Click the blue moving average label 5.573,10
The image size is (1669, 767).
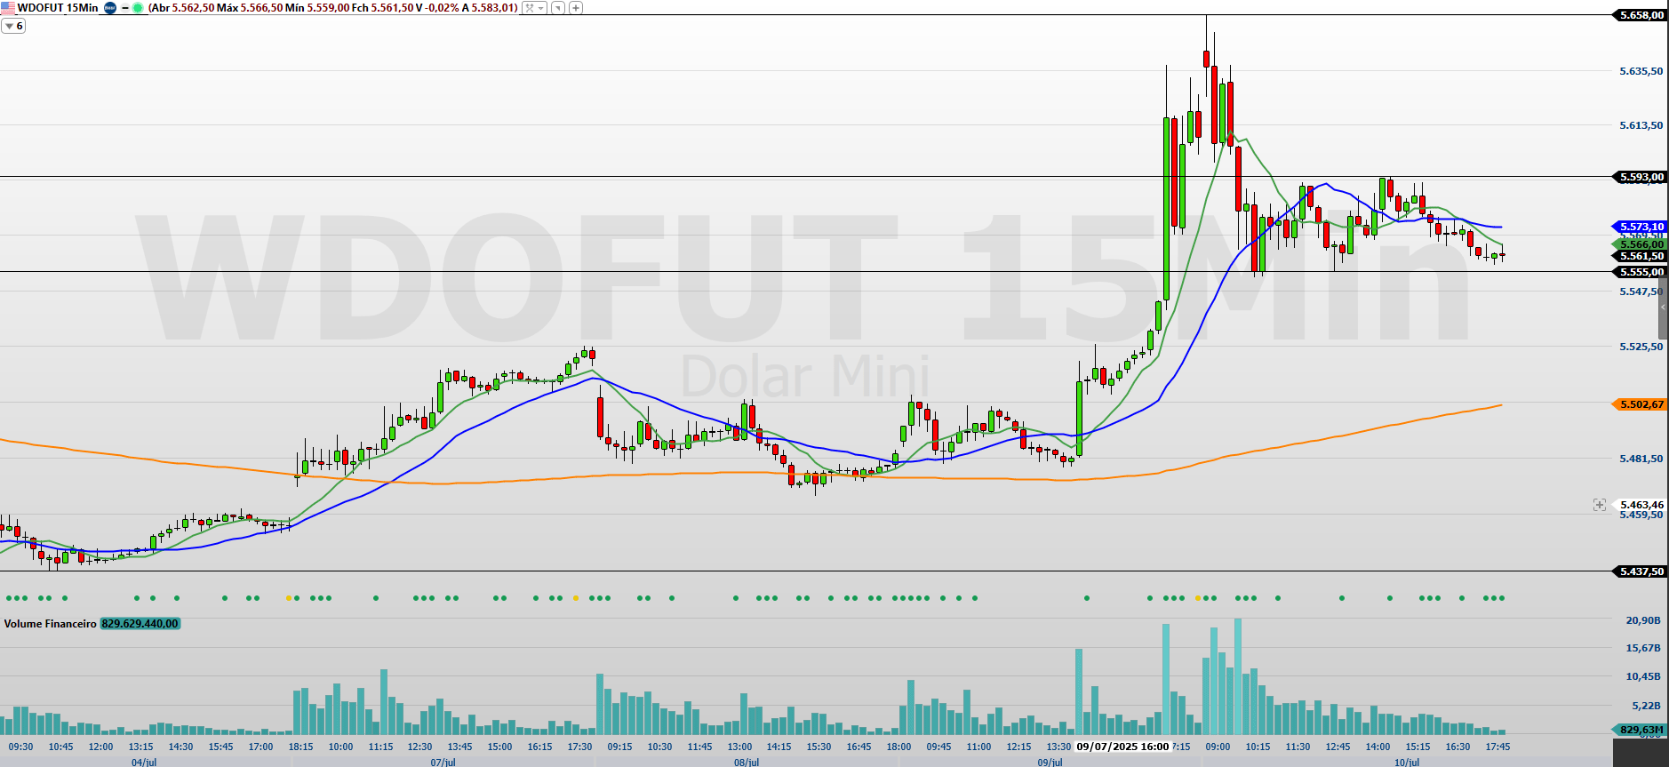[x=1640, y=227]
